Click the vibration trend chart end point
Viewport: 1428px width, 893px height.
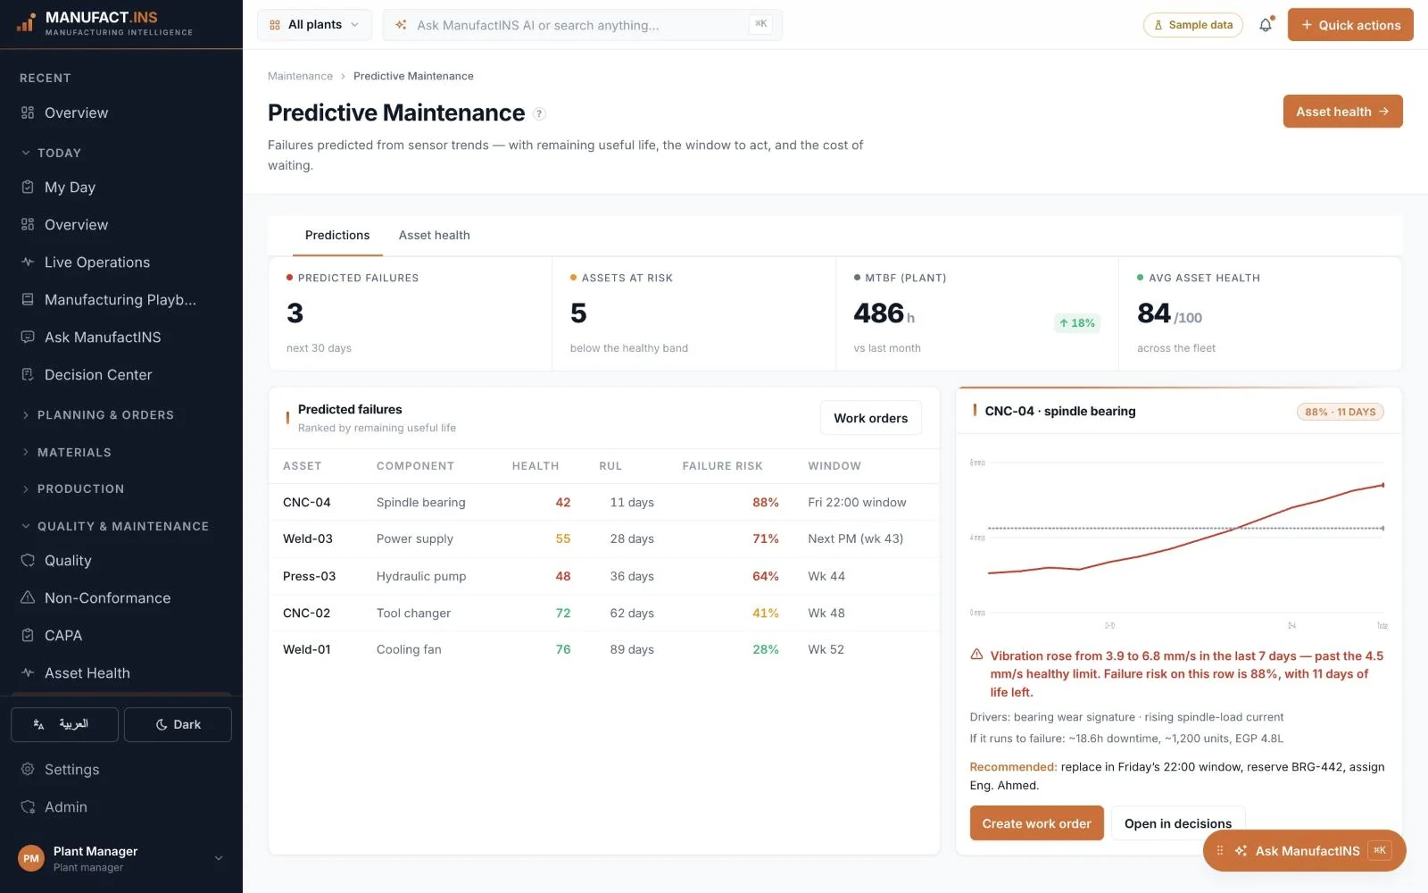(x=1382, y=485)
